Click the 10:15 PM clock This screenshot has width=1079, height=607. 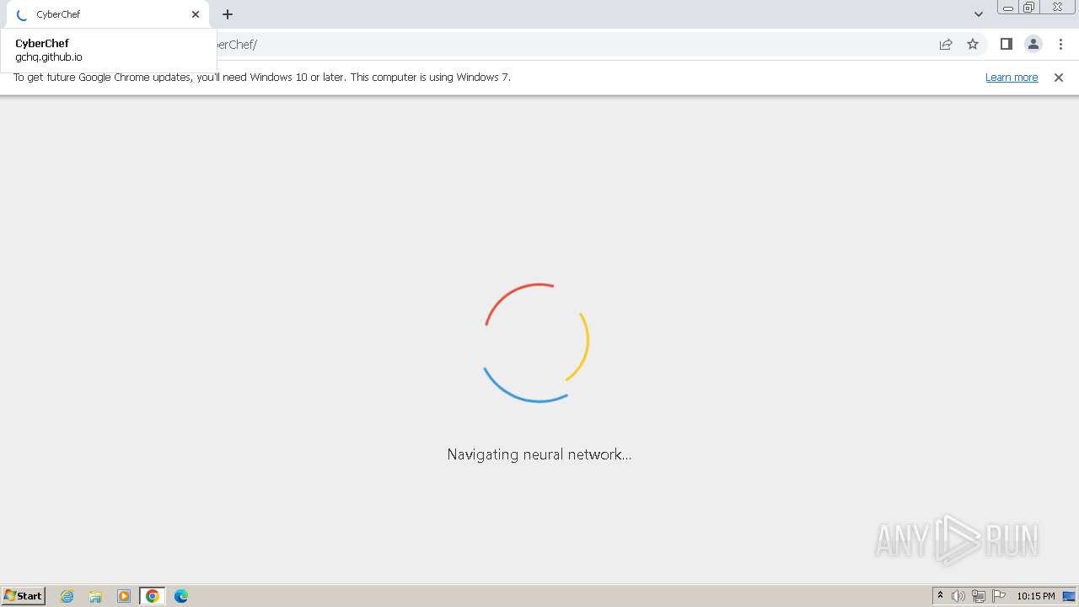[1036, 596]
